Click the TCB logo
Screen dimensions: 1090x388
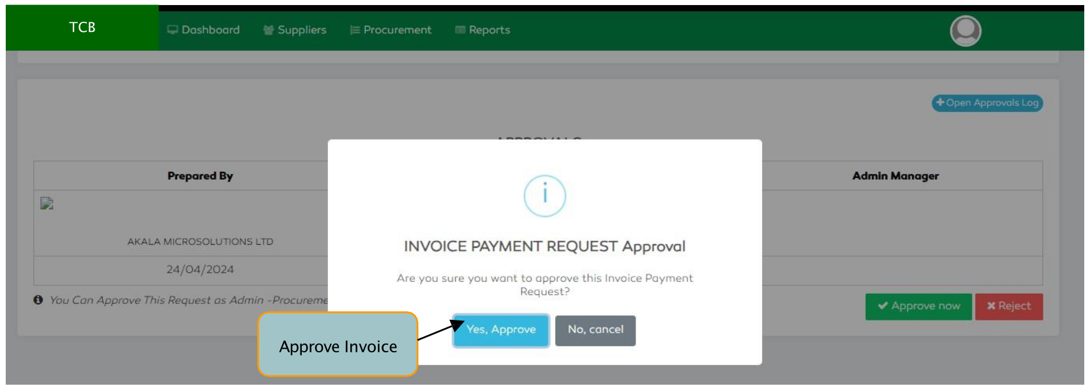point(82,27)
